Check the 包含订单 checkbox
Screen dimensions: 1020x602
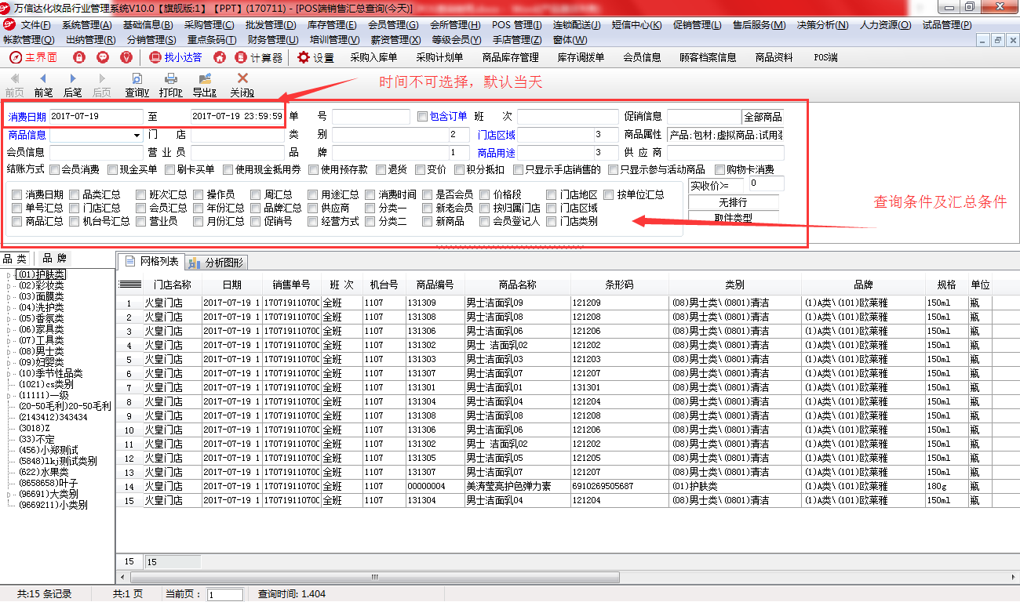coord(423,116)
